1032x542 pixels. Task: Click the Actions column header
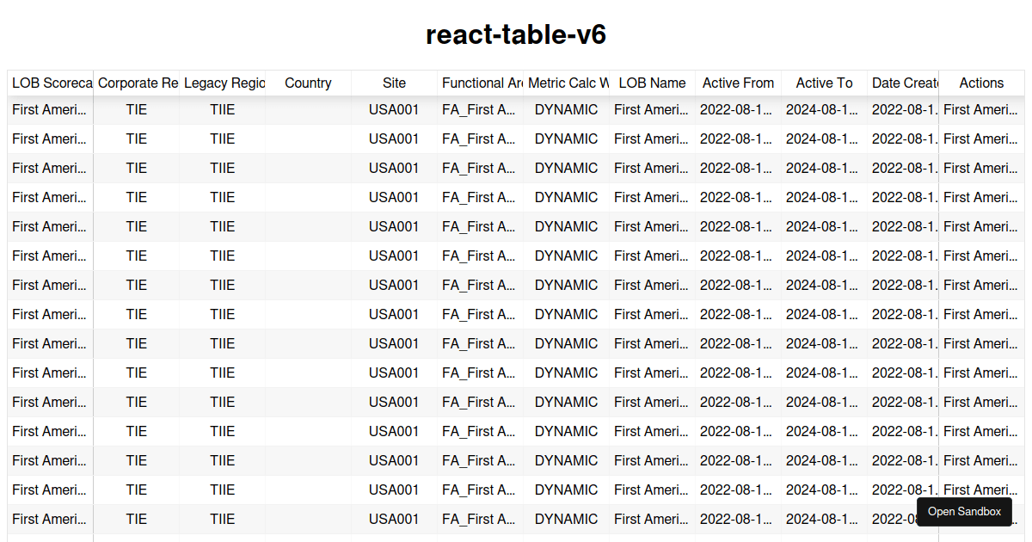point(981,83)
